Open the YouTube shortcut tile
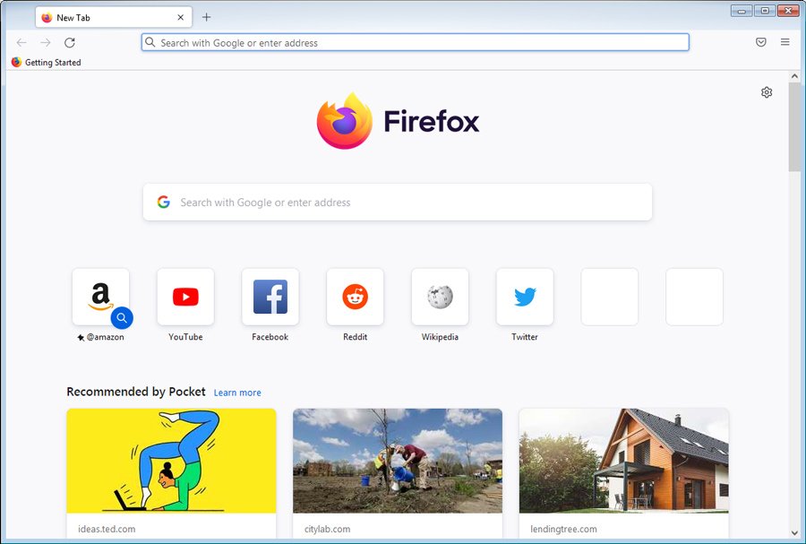The width and height of the screenshot is (806, 544). pos(185,296)
